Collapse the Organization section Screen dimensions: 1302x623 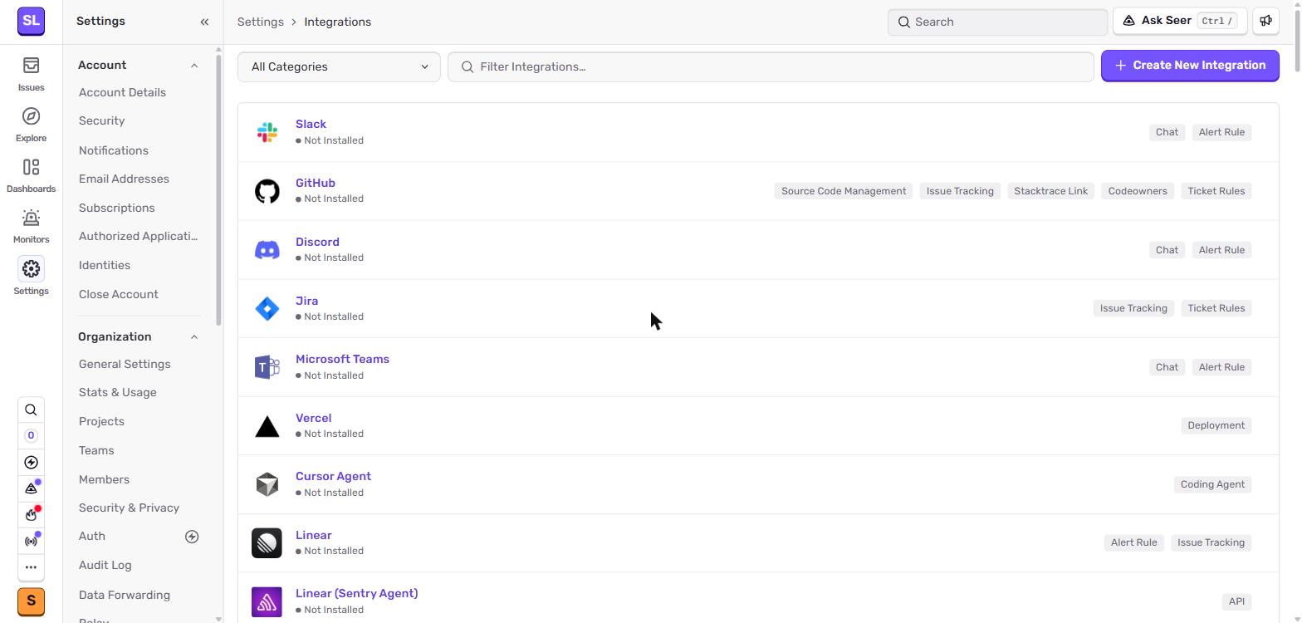click(x=194, y=337)
